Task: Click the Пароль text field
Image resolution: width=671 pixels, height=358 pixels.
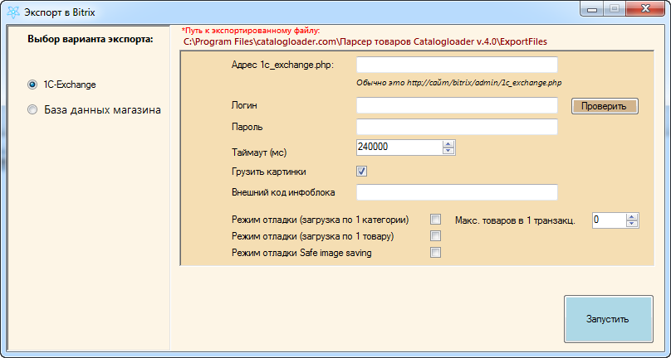Action: click(x=457, y=127)
